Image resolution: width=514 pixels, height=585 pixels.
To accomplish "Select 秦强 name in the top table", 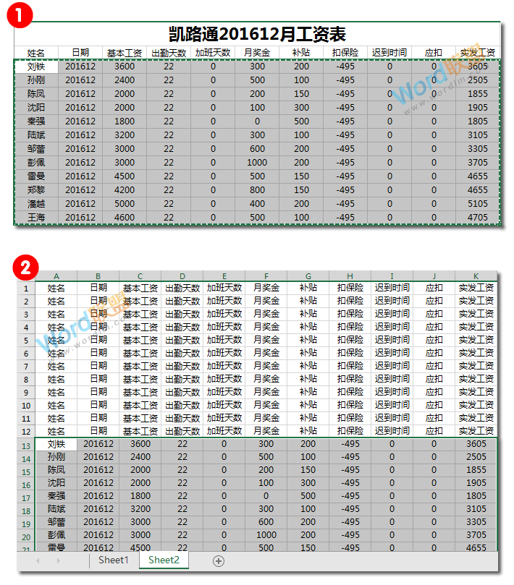I will point(36,121).
